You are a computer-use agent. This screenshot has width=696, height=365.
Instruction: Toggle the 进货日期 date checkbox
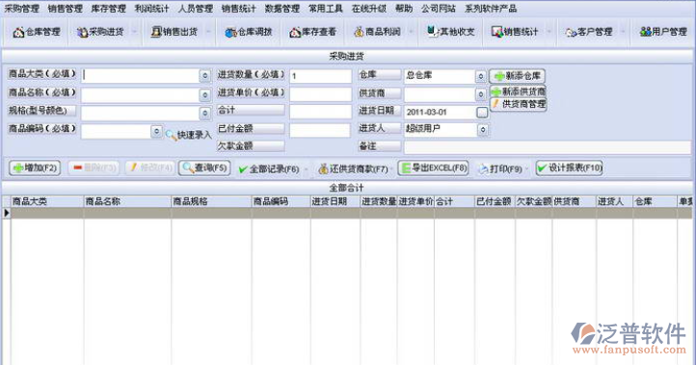tap(482, 113)
